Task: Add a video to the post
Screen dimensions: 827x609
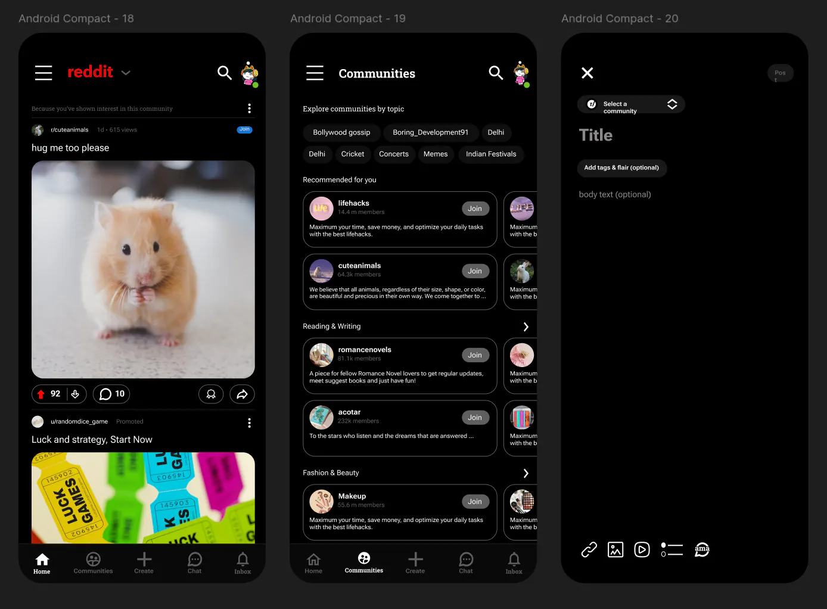Action: [x=642, y=549]
